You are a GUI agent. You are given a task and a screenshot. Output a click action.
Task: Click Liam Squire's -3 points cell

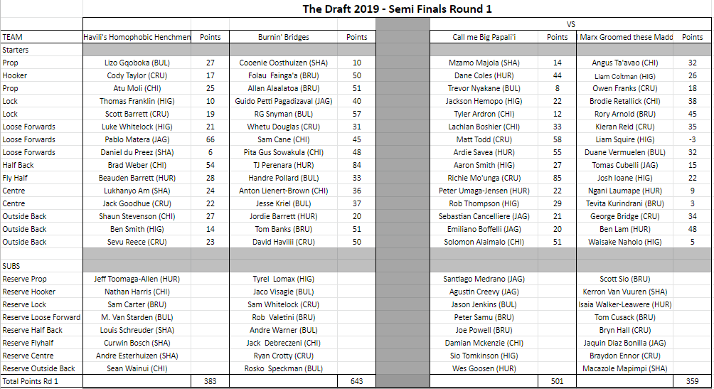tap(692, 139)
